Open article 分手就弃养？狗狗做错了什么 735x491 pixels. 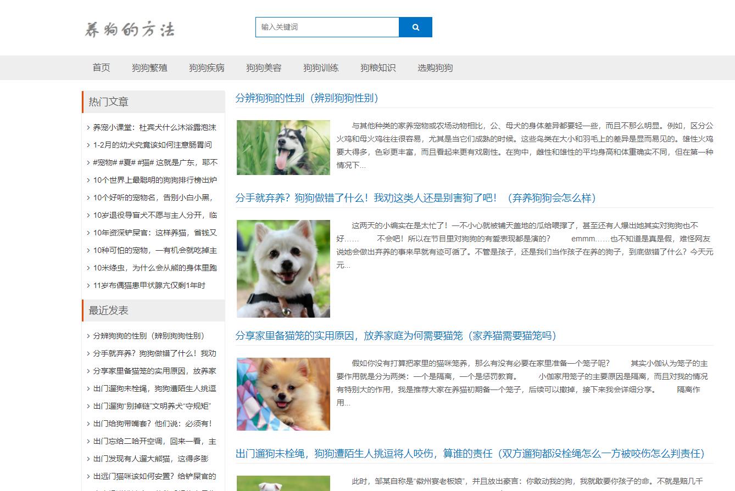[416, 198]
